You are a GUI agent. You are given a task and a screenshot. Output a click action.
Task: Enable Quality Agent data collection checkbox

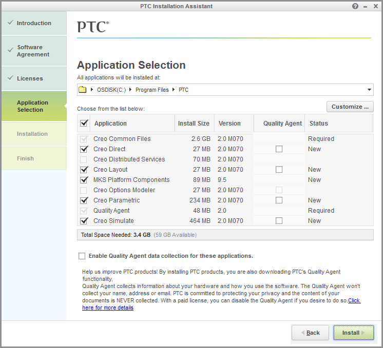[x=82, y=256]
